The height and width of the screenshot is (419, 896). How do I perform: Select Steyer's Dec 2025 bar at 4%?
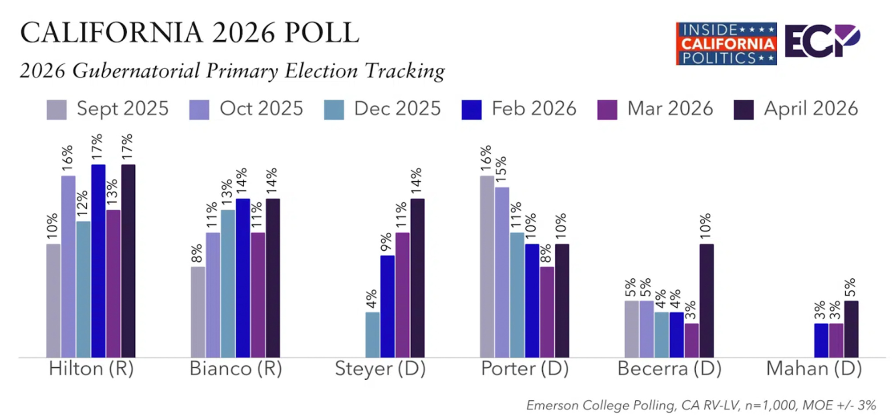(372, 335)
